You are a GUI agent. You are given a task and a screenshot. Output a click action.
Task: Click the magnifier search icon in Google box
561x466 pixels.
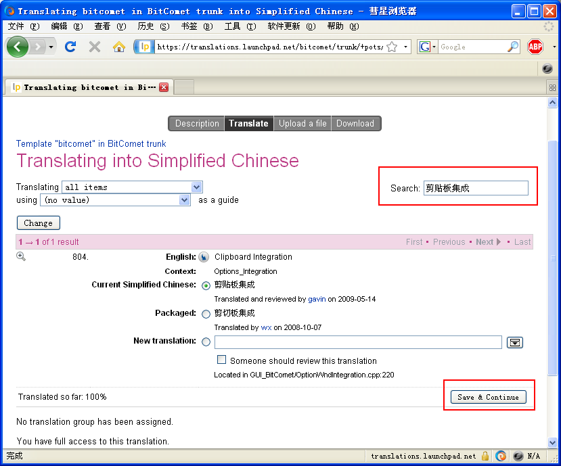[x=513, y=47]
